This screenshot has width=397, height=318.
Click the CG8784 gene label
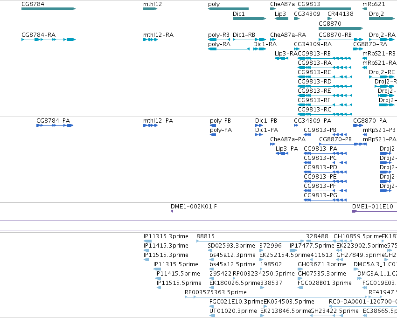(x=33, y=4)
